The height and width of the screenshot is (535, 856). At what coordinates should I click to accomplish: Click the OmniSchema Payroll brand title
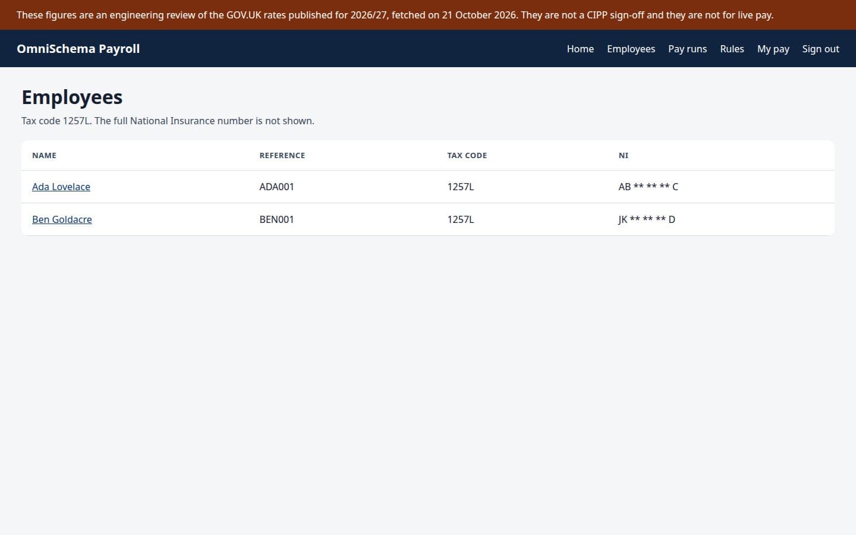click(78, 49)
